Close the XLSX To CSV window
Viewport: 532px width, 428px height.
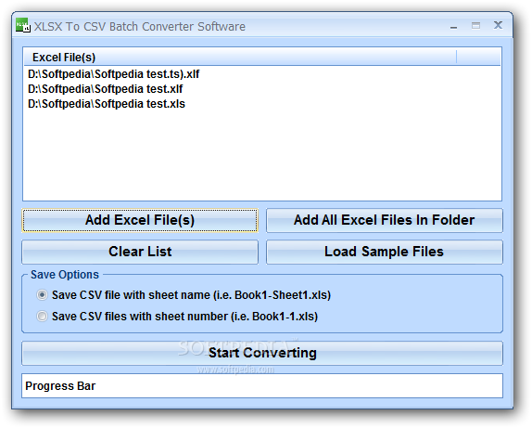pyautogui.click(x=498, y=25)
